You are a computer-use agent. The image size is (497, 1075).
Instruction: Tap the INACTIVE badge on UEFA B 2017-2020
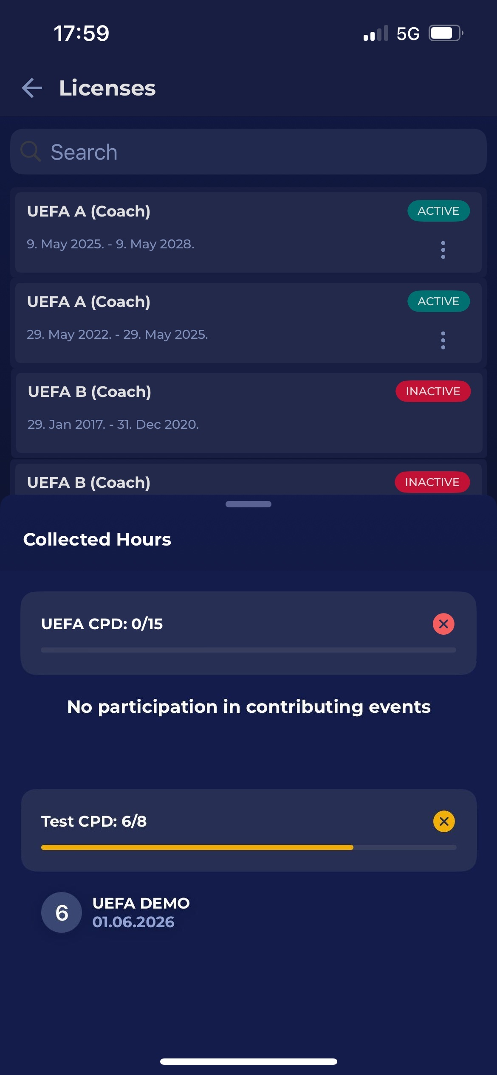[433, 391]
